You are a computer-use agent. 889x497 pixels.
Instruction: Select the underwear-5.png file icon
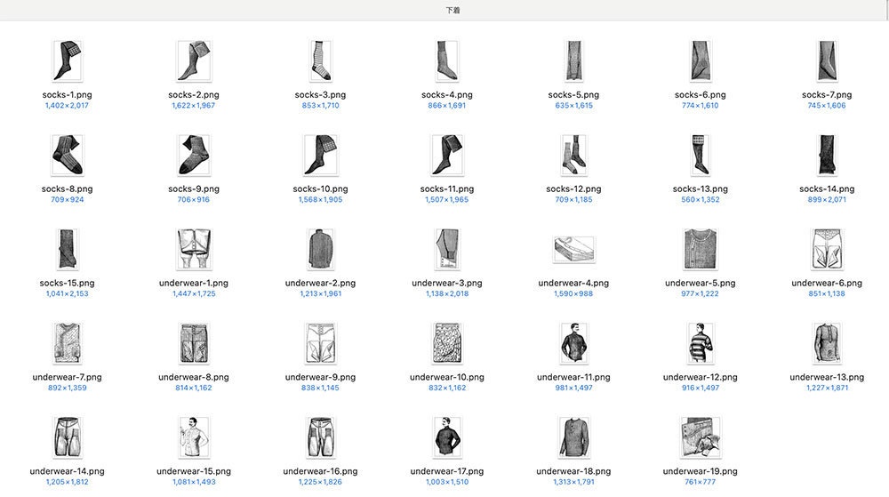point(701,249)
